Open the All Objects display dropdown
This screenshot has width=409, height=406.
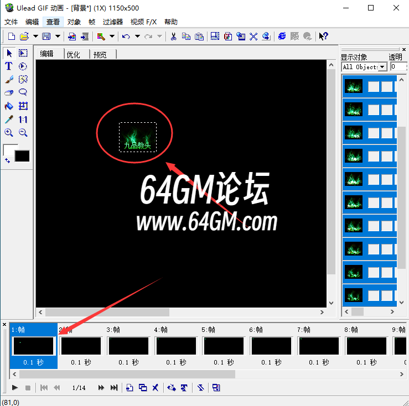pyautogui.click(x=382, y=67)
